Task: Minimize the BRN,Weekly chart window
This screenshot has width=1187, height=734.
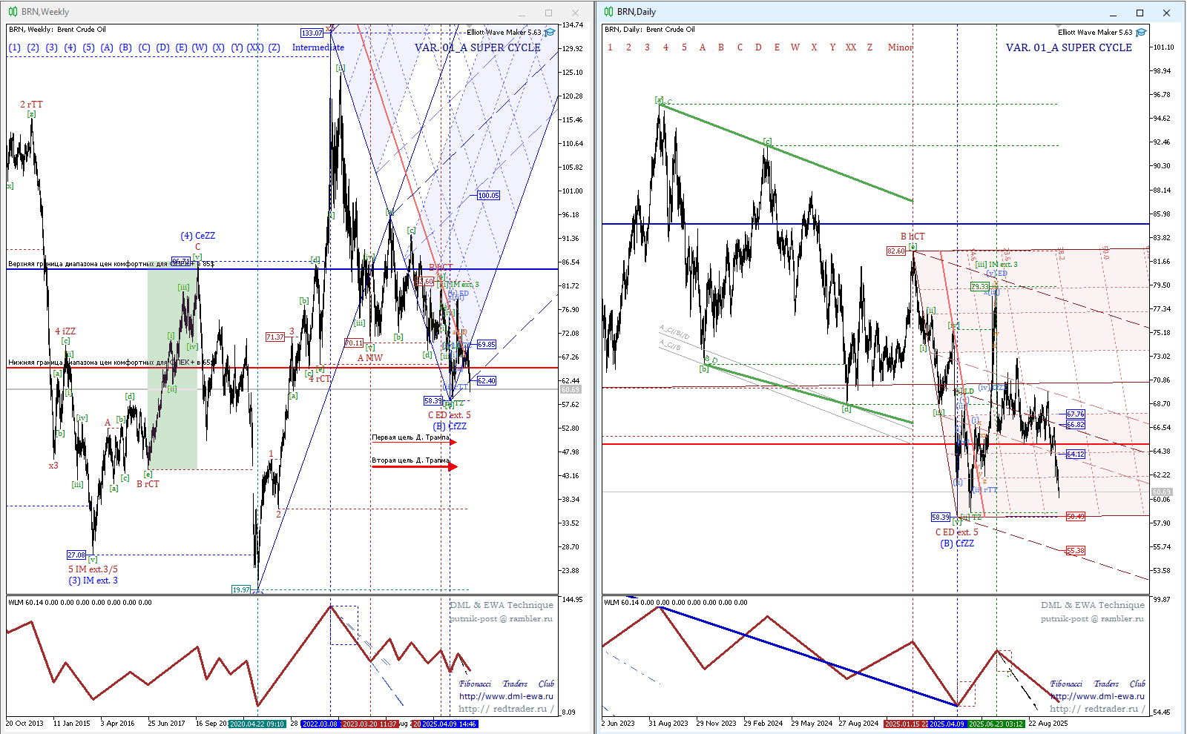Action: point(522,13)
